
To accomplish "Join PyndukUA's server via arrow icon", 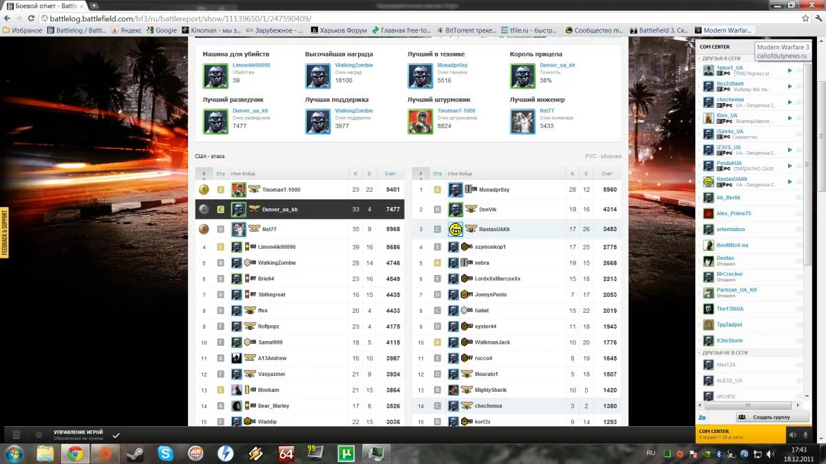I will pos(790,166).
